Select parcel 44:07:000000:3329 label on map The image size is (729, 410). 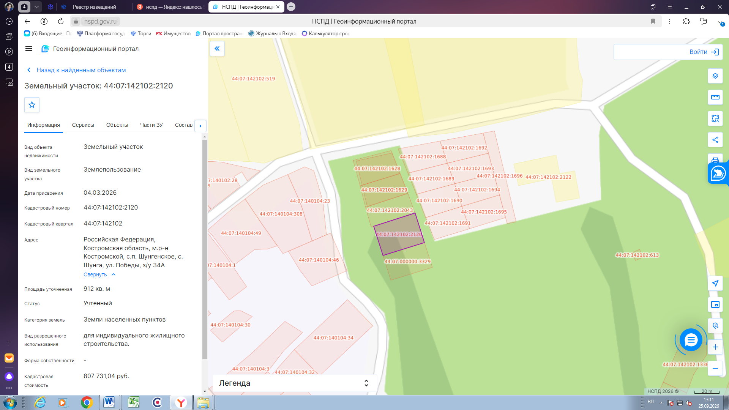pos(408,261)
